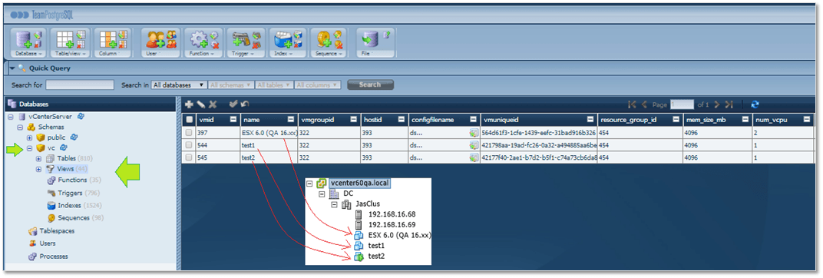This screenshot has width=823, height=278.
Task: Select Indexes (1524) in the tree
Action: (x=79, y=206)
